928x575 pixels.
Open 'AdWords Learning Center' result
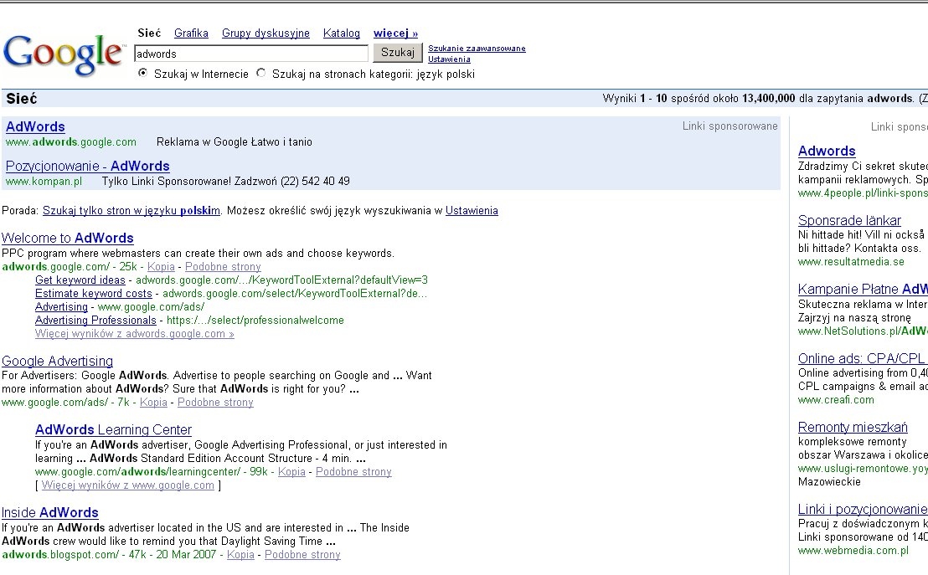(x=114, y=429)
